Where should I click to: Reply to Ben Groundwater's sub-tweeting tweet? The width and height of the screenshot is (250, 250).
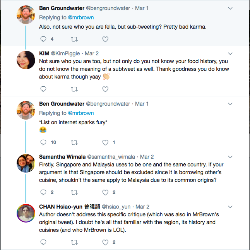tap(43, 39)
